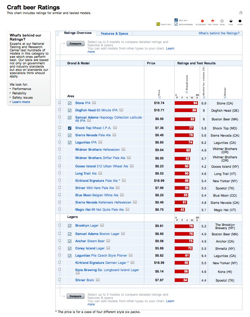Toggle compare checkbox for Stone IPA row
This screenshot has height=317, width=250.
click(59, 103)
